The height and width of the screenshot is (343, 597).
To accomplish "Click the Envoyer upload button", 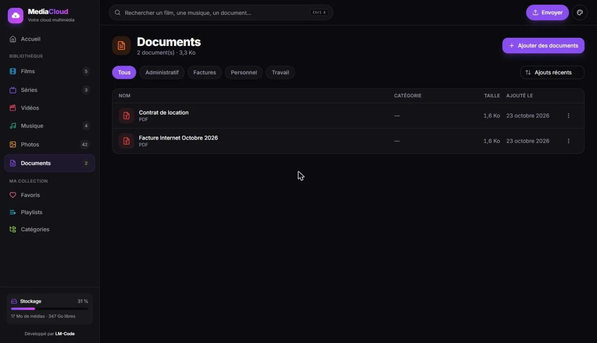I will [547, 13].
